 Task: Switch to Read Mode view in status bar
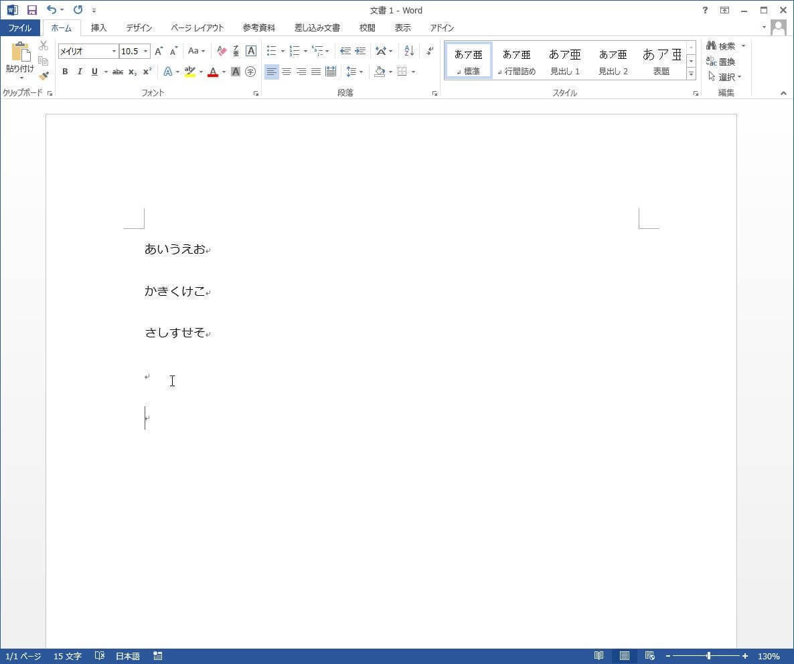(x=599, y=656)
